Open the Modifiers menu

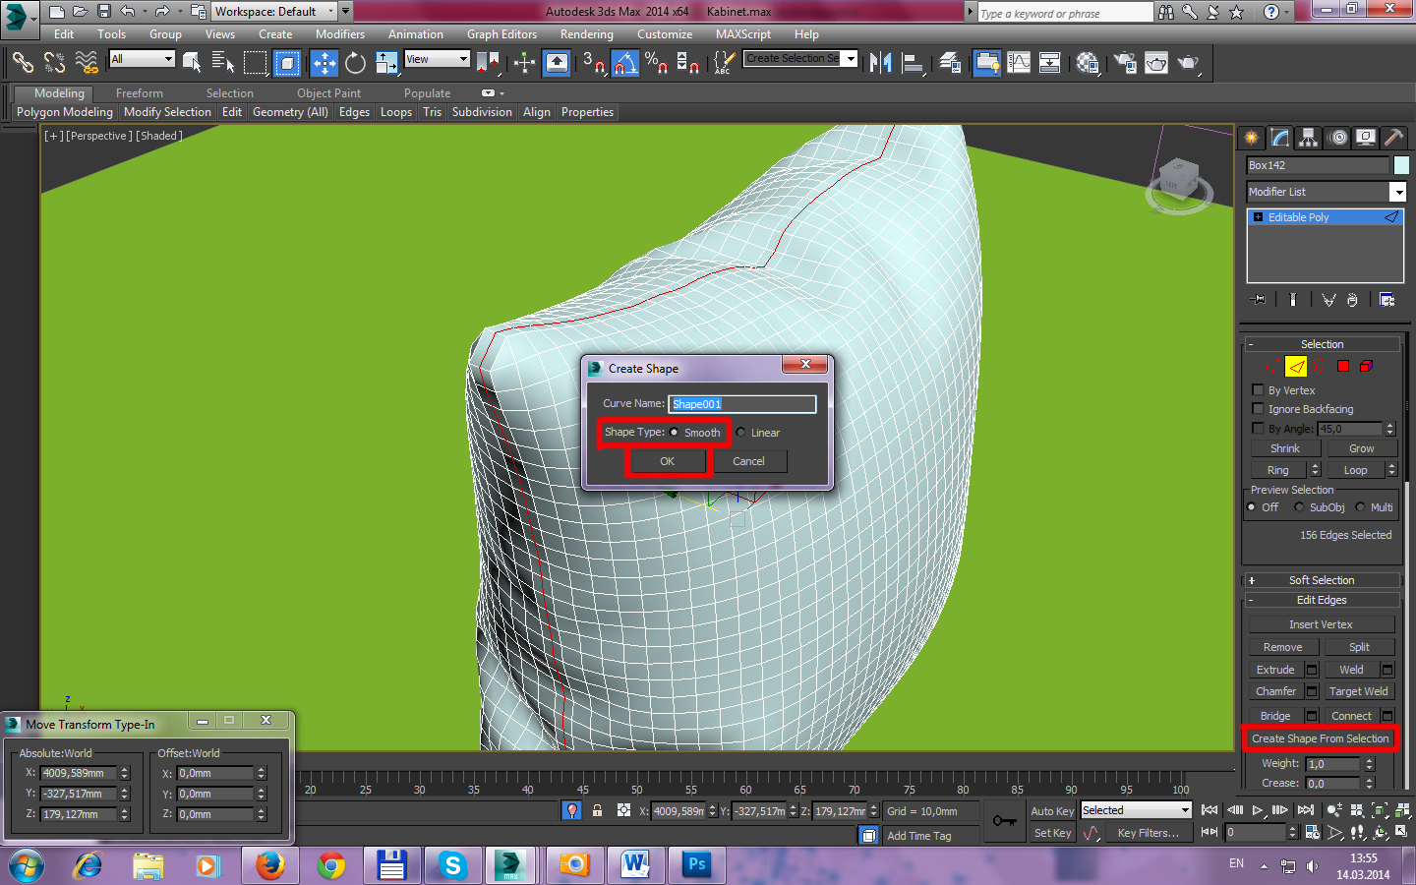tap(340, 34)
